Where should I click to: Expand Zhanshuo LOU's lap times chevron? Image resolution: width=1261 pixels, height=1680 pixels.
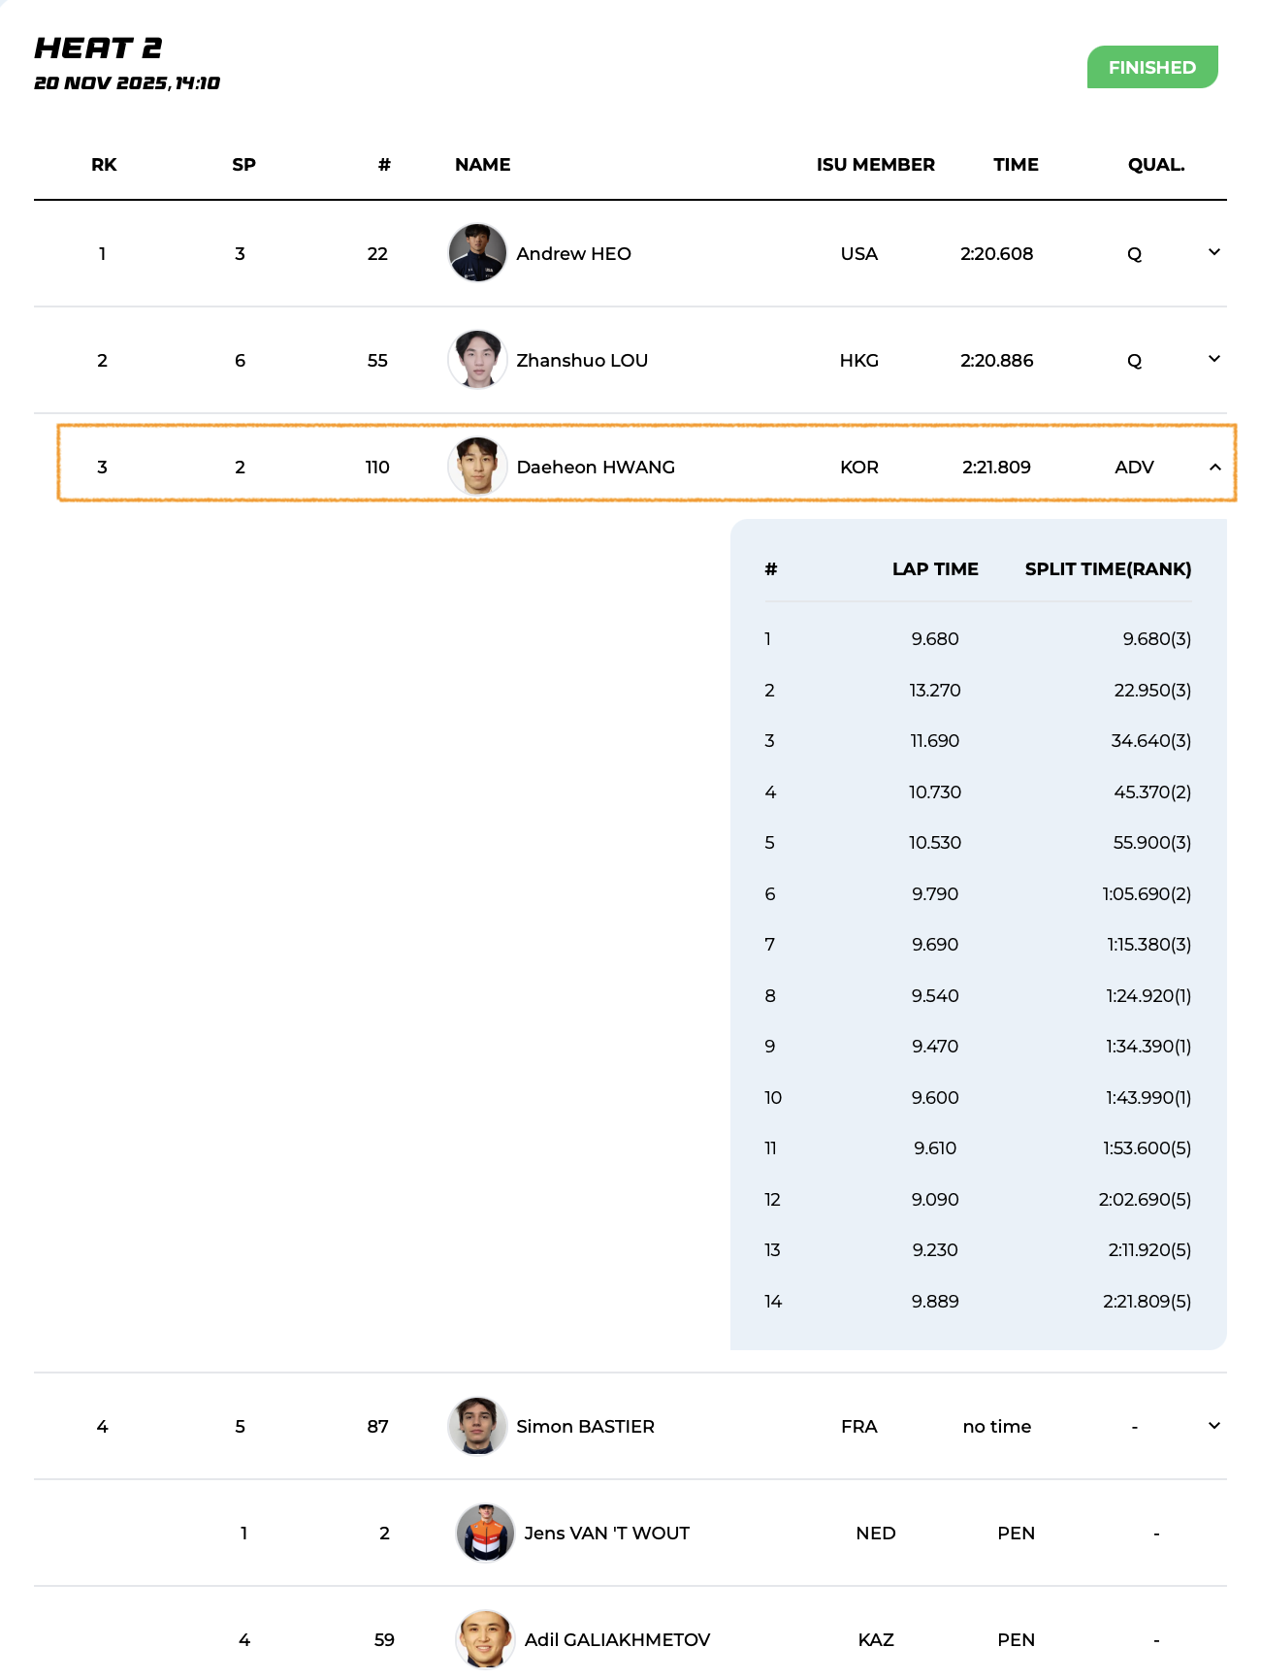click(x=1213, y=360)
